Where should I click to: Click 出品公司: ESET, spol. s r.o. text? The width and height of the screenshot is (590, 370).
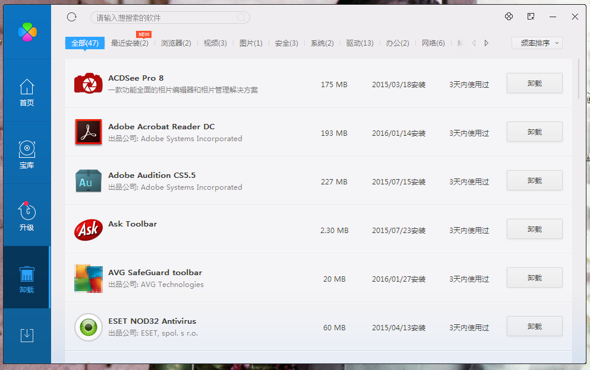[153, 333]
